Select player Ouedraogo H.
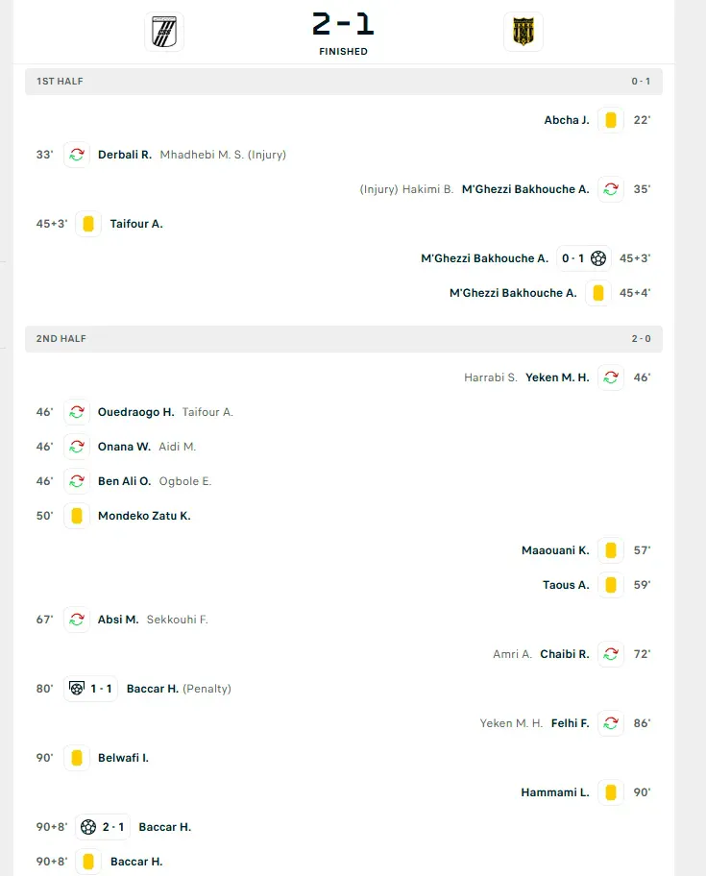This screenshot has height=876, width=706. point(135,412)
